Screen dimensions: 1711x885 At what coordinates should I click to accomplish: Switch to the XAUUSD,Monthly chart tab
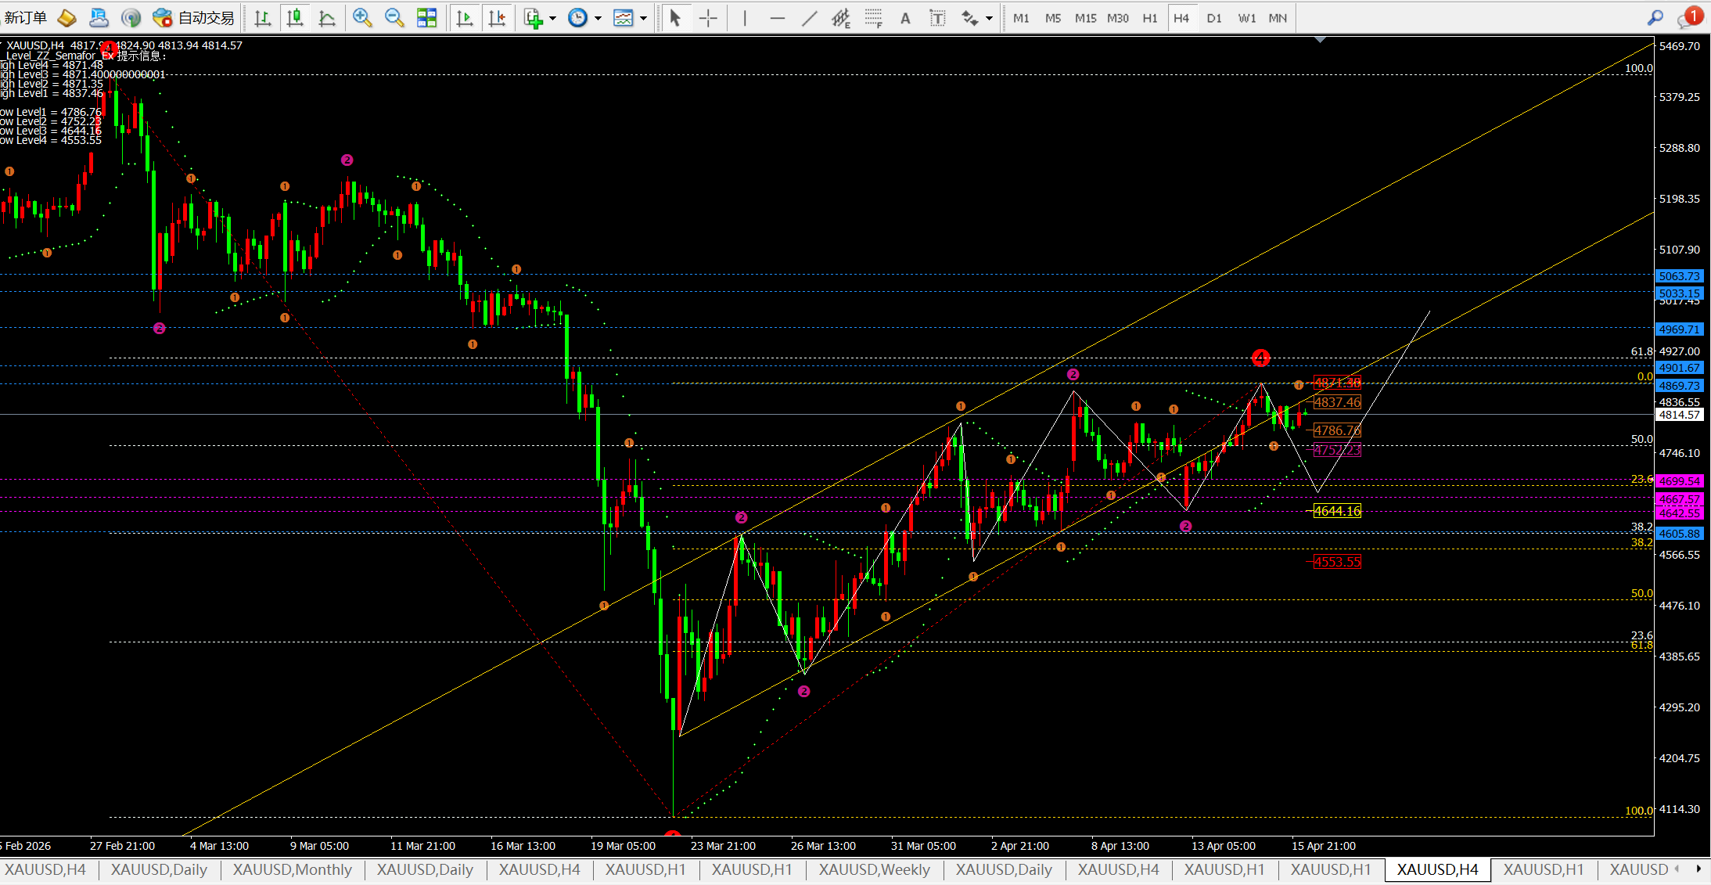[x=292, y=869]
